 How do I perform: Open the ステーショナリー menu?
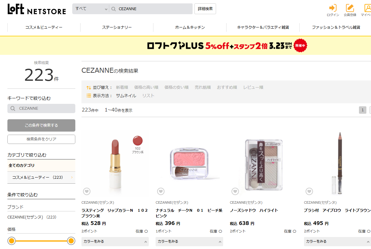[x=117, y=27]
